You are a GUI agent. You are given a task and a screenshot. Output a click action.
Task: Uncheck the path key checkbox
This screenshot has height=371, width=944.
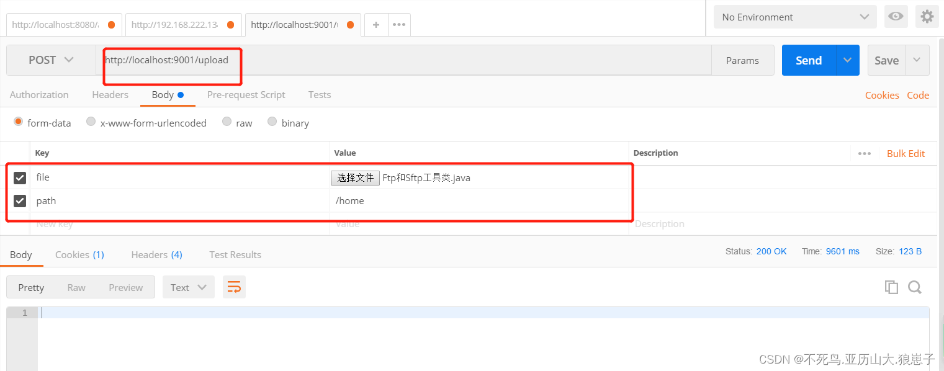coord(20,201)
